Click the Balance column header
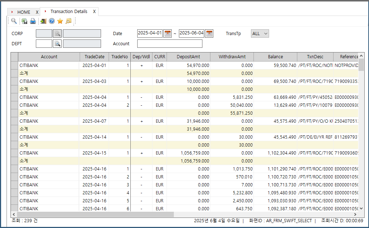The image size is (369, 228). (x=275, y=57)
